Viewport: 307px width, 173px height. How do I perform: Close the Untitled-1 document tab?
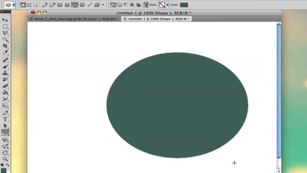(125, 19)
